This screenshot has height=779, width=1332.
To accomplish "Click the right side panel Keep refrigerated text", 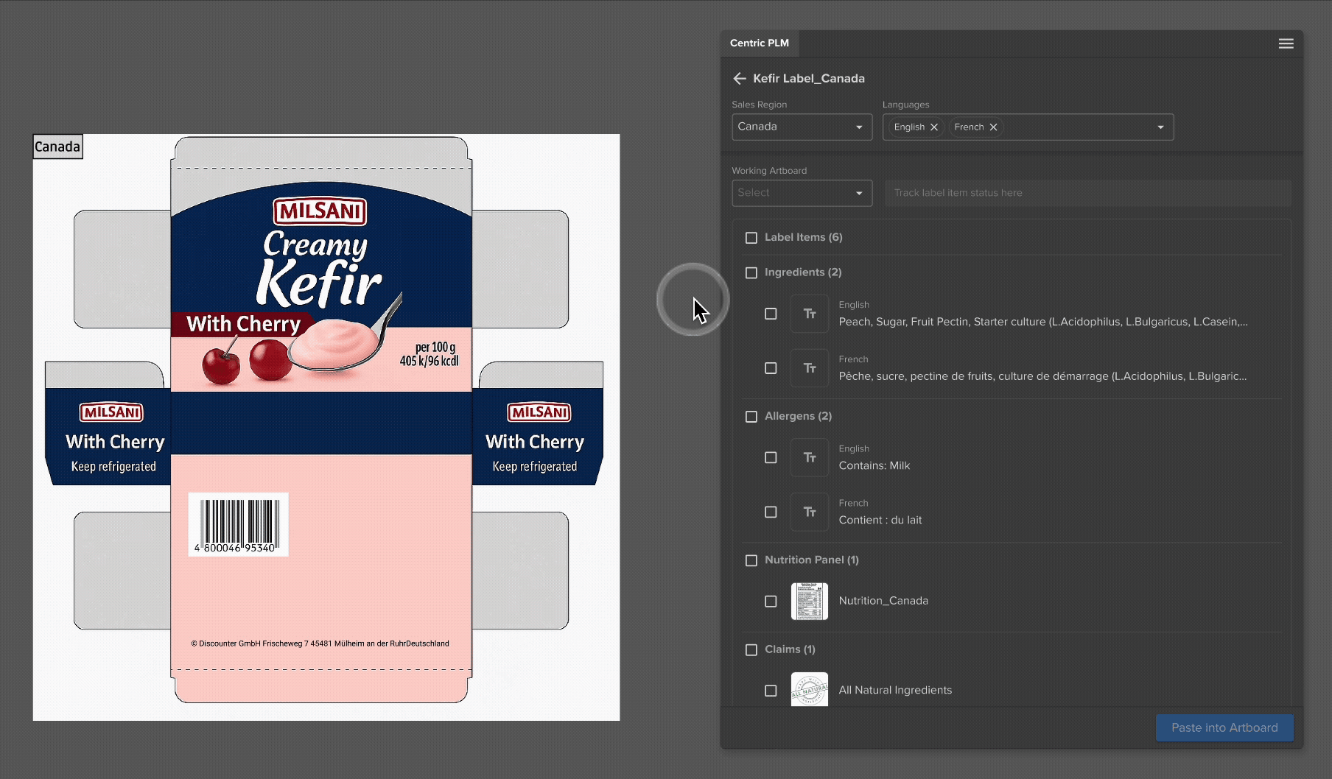I will tap(535, 466).
